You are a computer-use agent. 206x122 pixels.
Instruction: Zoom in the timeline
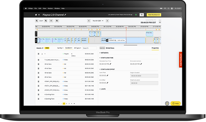46,21
